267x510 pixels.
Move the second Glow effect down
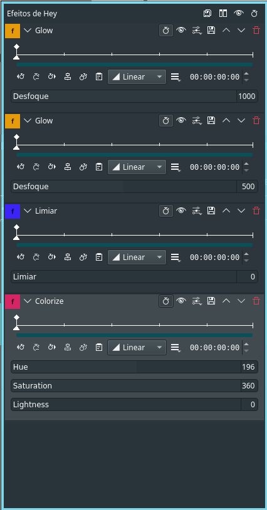click(x=241, y=121)
